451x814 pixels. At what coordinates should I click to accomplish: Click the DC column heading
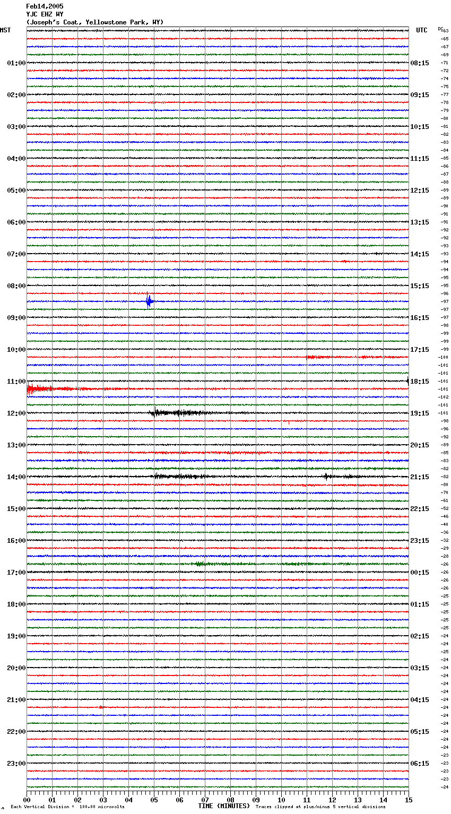pos(440,29)
